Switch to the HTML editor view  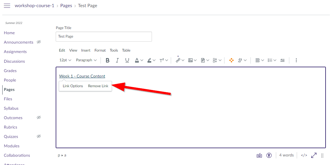(304, 156)
